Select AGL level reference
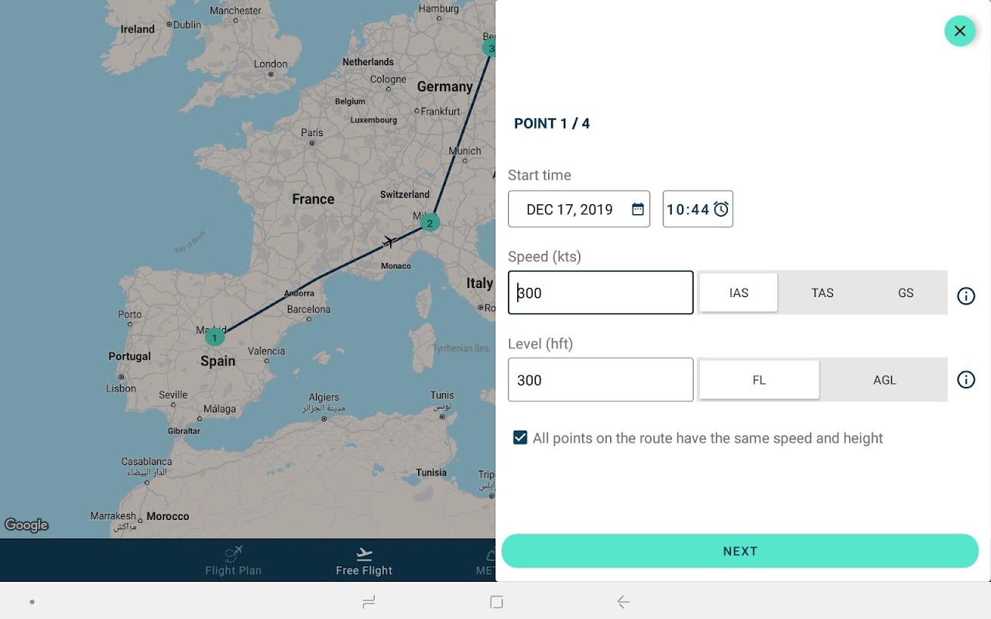Viewport: 991px width, 619px height. (884, 380)
